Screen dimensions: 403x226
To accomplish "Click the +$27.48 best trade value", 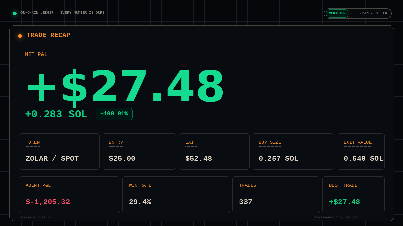I will click(x=345, y=202).
